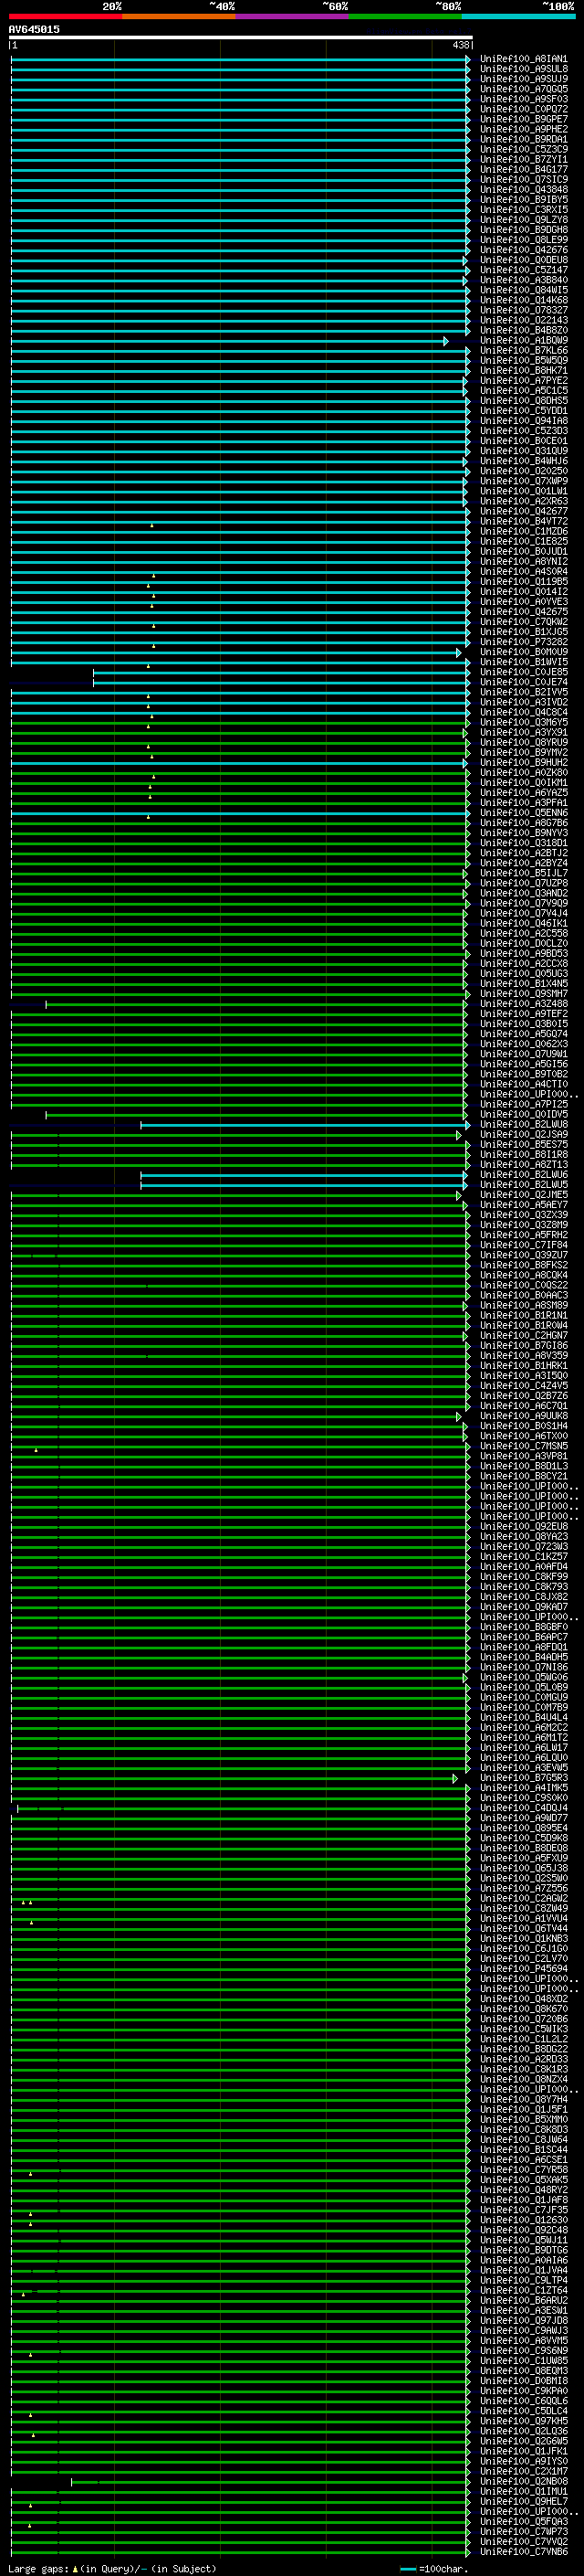Viewport: 584px width, 2576px height.
Task: Select hit label UniRef100_Q0IDV5
Action: pos(524,1114)
